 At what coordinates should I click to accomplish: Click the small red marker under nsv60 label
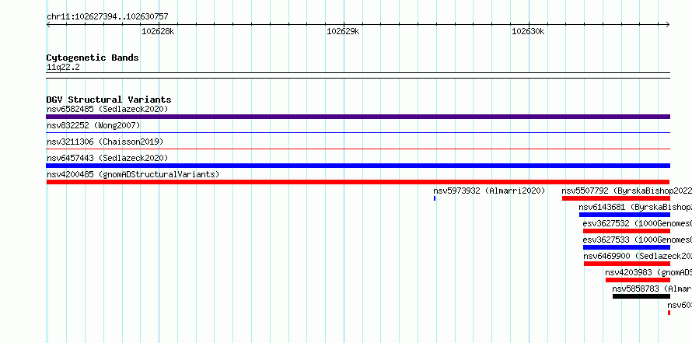(x=669, y=313)
